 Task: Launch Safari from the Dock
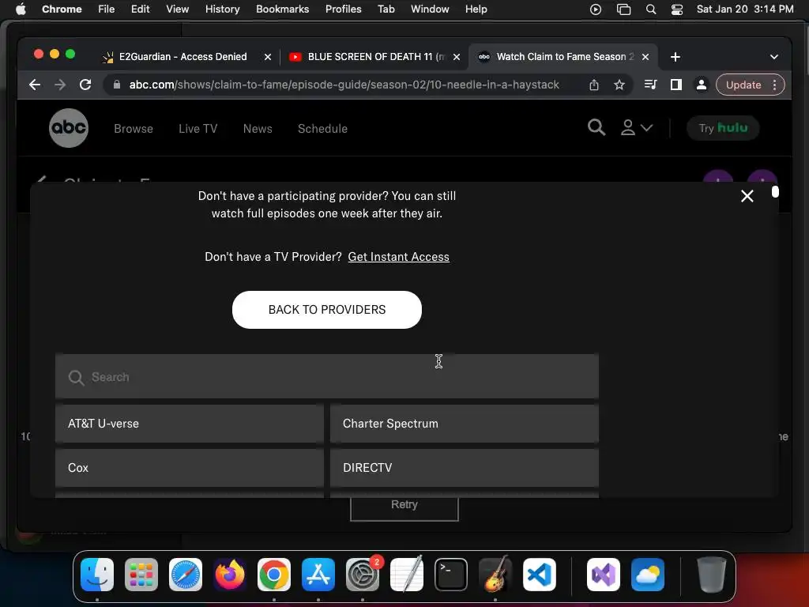click(x=185, y=574)
